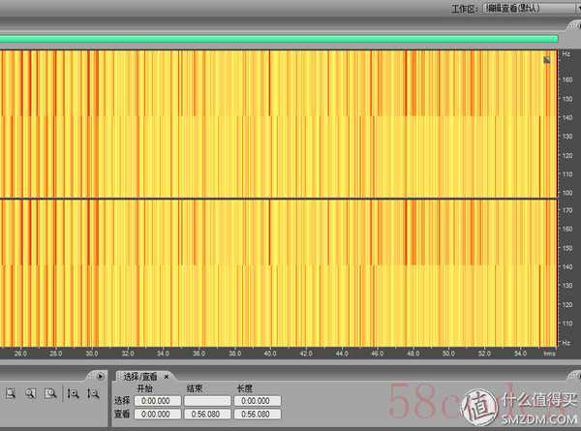Click the 查看 row 长度 field
This screenshot has height=431, width=581.
point(258,414)
